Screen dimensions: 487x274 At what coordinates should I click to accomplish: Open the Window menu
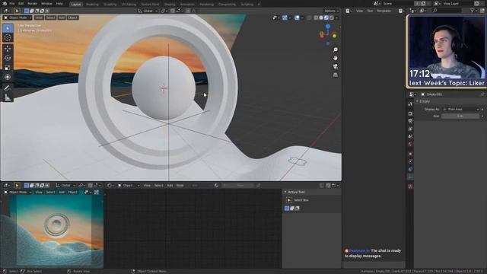coord(46,4)
